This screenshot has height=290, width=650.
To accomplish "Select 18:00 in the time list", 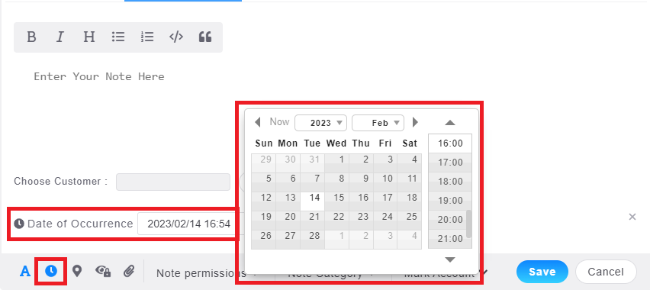I will click(450, 182).
